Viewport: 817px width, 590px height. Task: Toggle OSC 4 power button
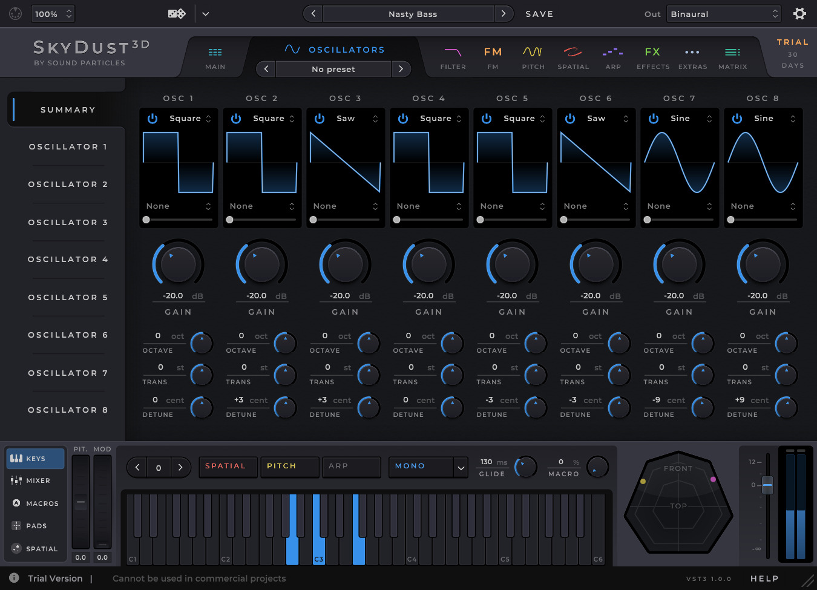403,119
